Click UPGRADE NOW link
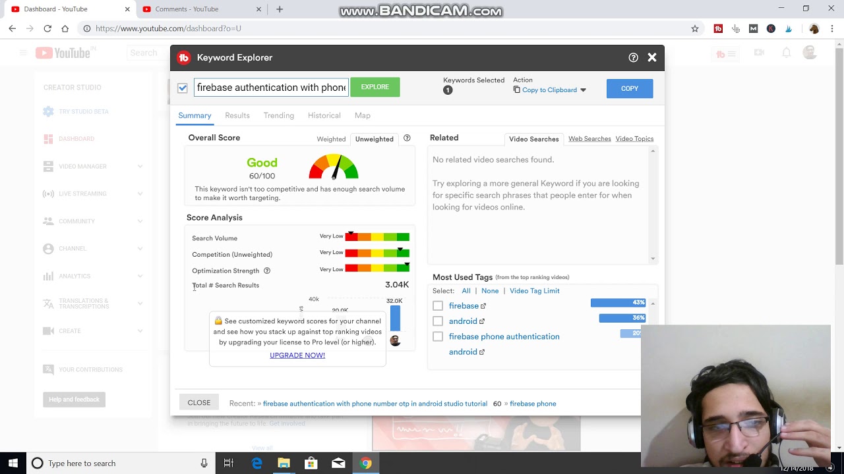This screenshot has width=844, height=474. [x=297, y=355]
